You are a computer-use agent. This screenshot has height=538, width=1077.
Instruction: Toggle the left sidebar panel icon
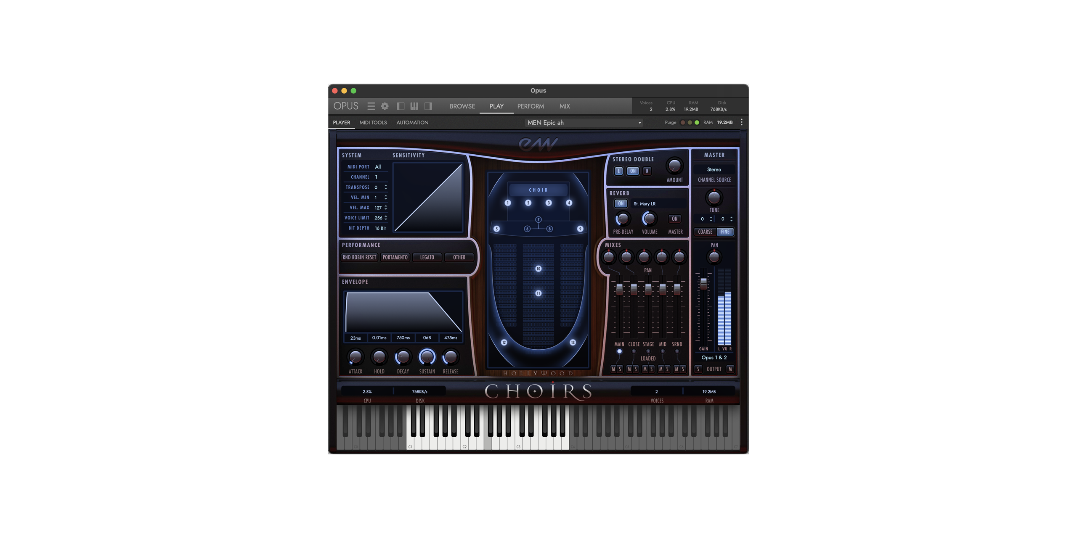pyautogui.click(x=401, y=106)
